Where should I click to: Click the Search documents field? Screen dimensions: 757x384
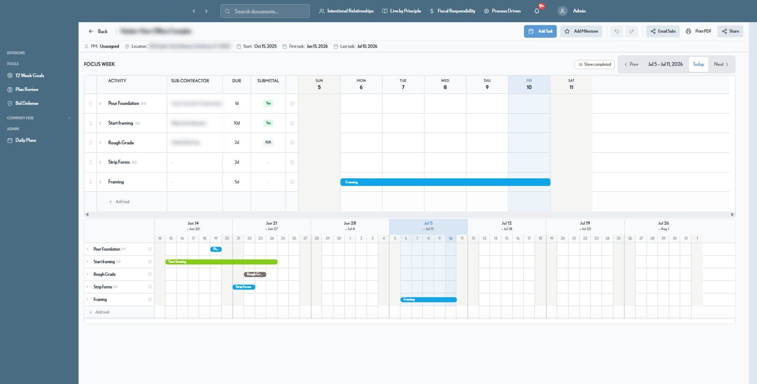(x=265, y=11)
